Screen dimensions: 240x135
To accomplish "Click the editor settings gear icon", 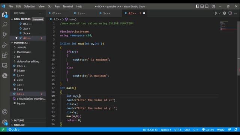I will point(224,13).
